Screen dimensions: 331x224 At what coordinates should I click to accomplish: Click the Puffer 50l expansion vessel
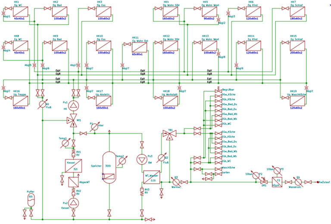coord(31,200)
